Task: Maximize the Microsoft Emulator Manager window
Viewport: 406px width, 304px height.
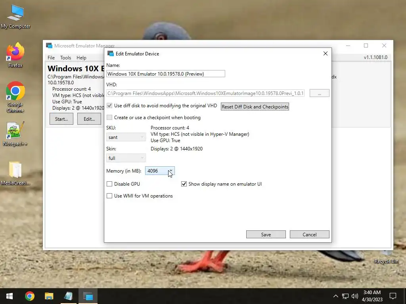Action: (366, 46)
